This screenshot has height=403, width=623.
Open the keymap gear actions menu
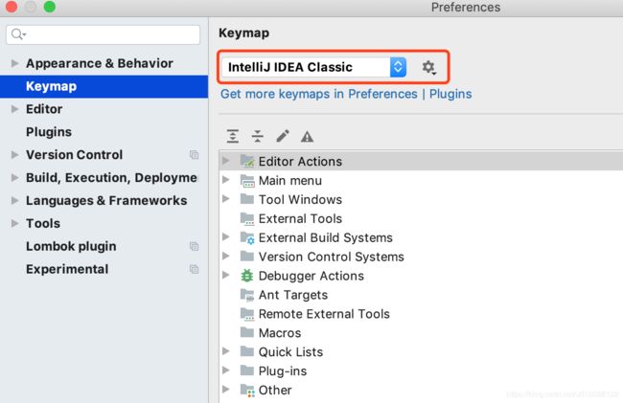428,67
